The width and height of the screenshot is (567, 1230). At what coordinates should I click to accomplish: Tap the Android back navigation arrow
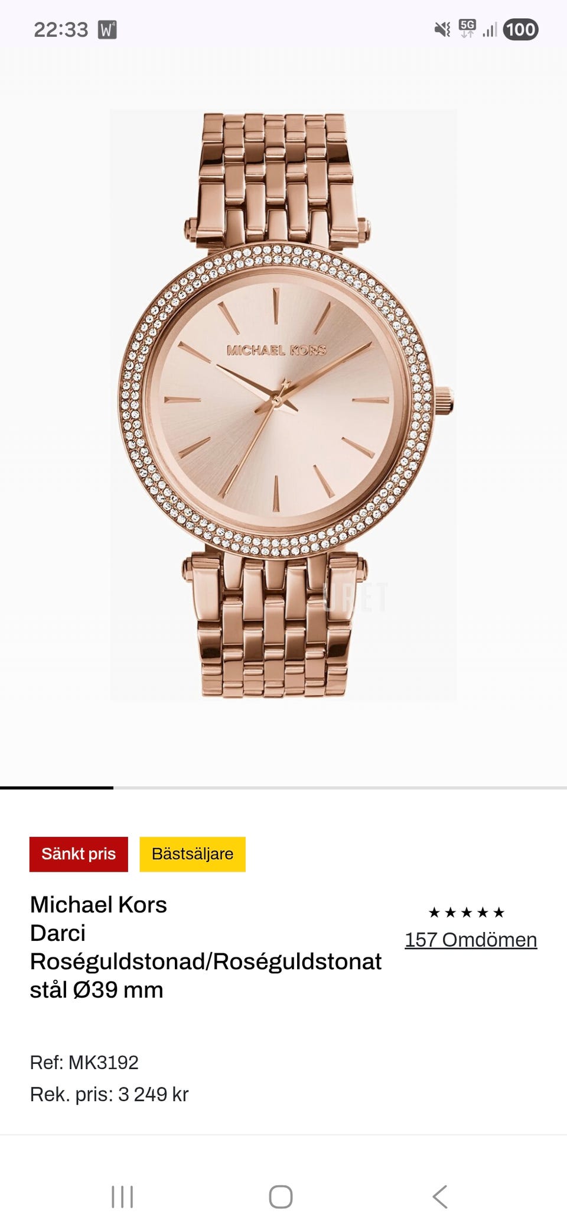click(x=440, y=1196)
